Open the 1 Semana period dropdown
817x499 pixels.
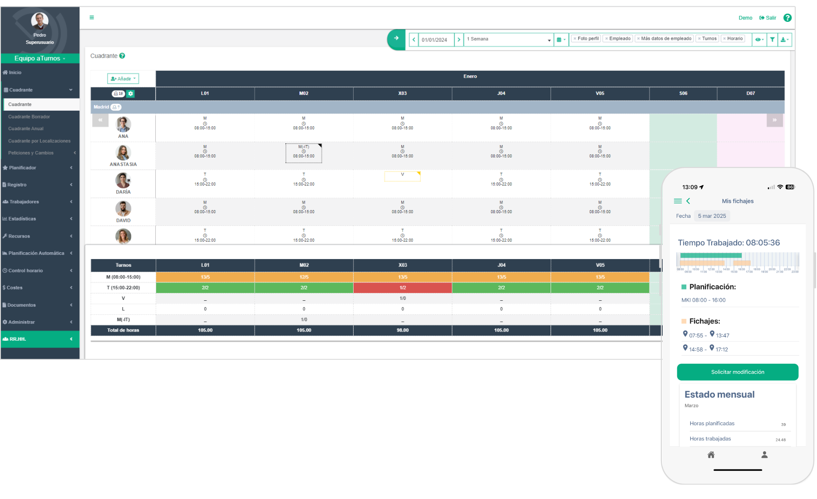(x=508, y=39)
